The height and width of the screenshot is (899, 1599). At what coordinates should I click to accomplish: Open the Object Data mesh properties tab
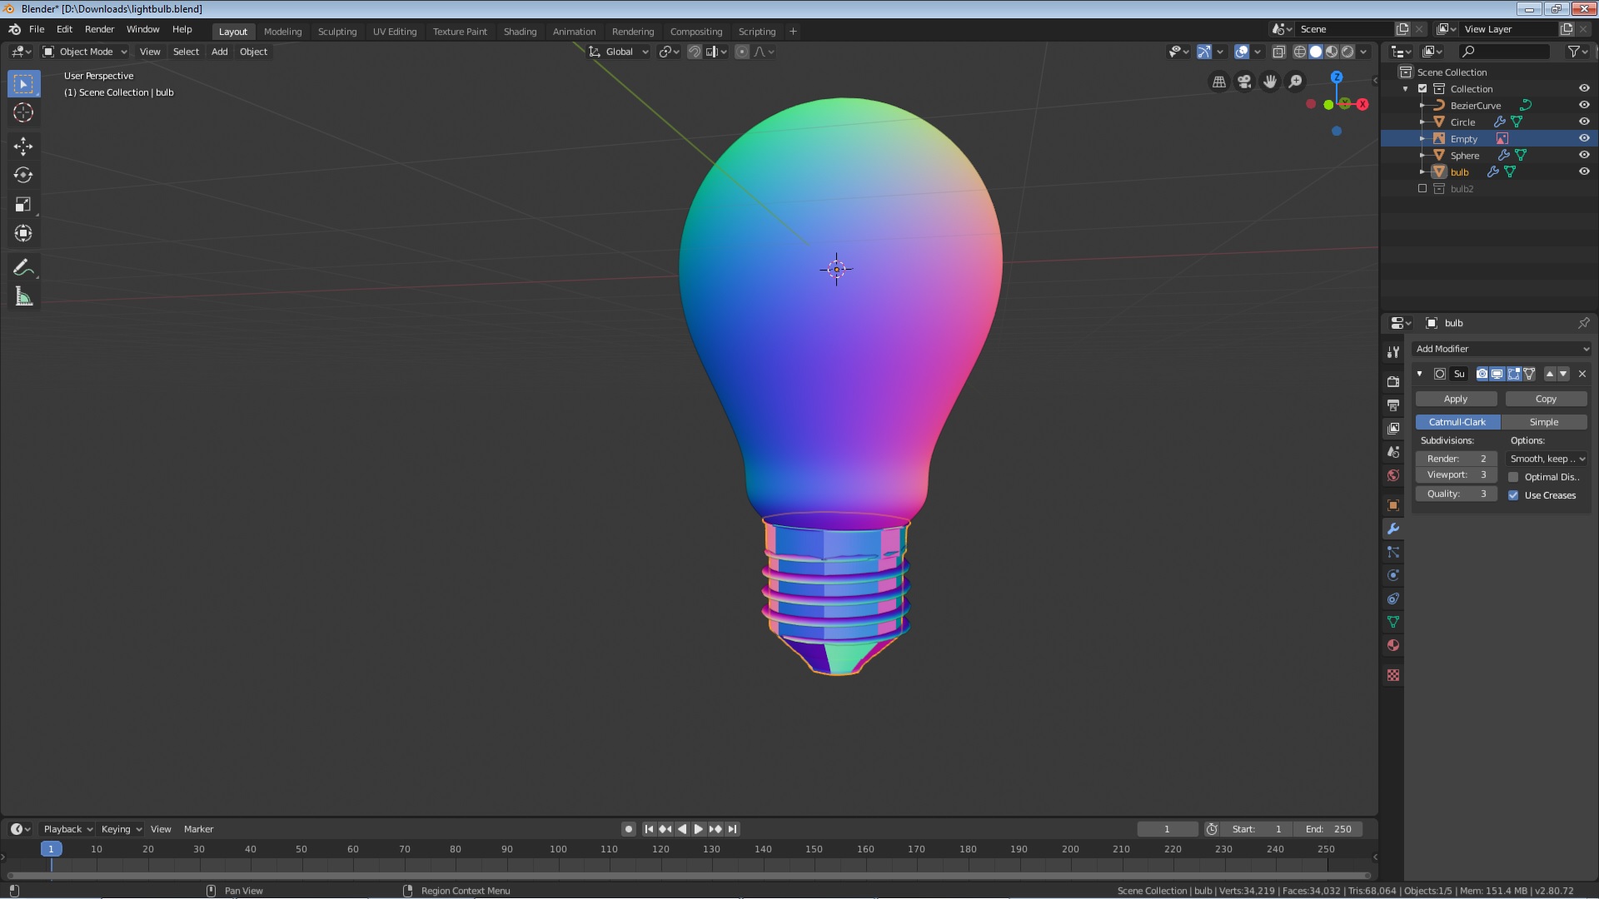click(1393, 622)
